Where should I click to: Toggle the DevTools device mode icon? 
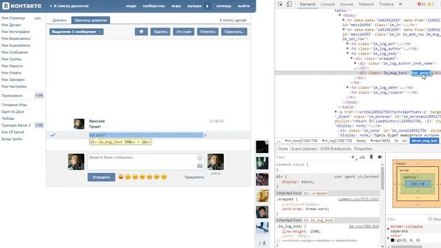(x=289, y=4)
